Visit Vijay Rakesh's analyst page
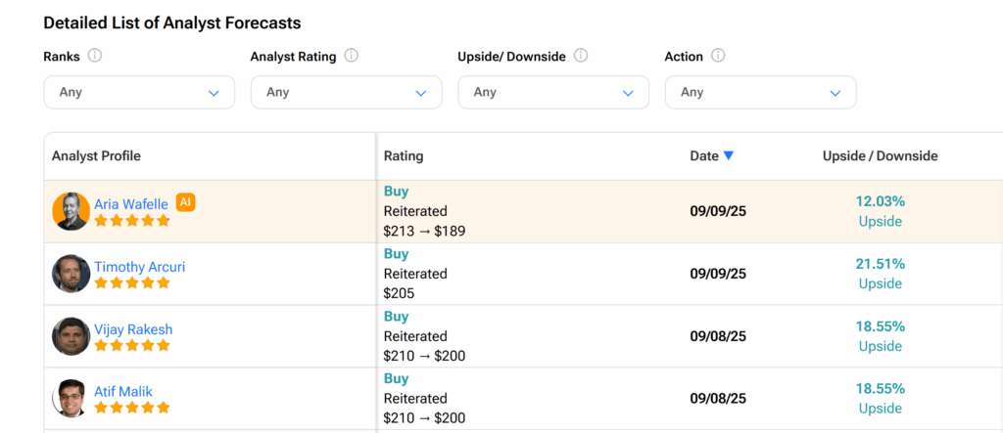 click(x=133, y=329)
